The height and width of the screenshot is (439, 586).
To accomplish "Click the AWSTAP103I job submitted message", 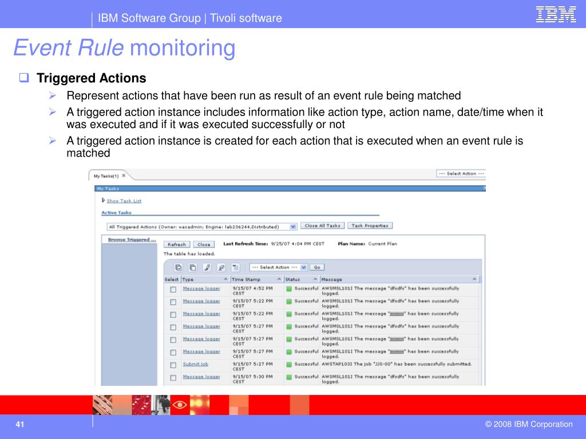I will coord(397,364).
